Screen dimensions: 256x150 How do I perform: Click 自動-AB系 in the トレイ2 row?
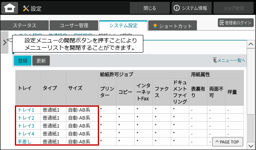pos(79,118)
